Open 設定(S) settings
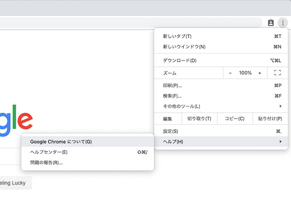The height and width of the screenshot is (197, 291). tap(171, 131)
